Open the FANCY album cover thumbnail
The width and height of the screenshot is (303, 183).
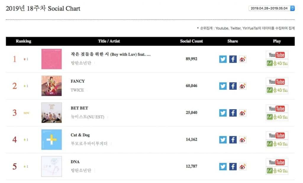click(x=51, y=86)
